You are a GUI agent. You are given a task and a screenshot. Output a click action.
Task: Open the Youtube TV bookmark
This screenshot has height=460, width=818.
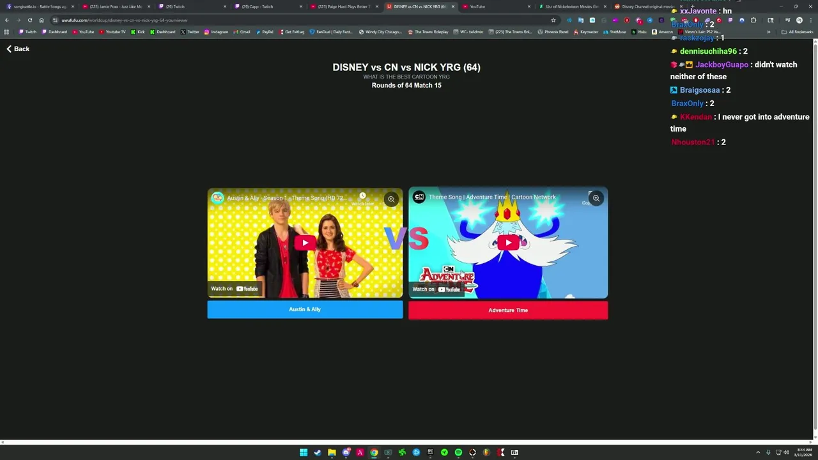click(112, 32)
